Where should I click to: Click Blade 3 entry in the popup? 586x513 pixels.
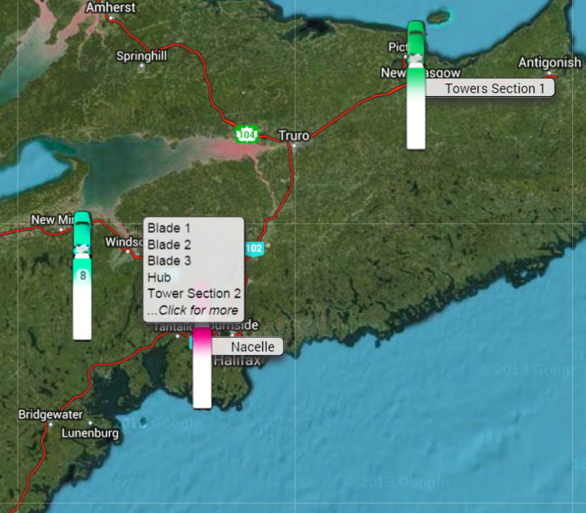(x=170, y=261)
